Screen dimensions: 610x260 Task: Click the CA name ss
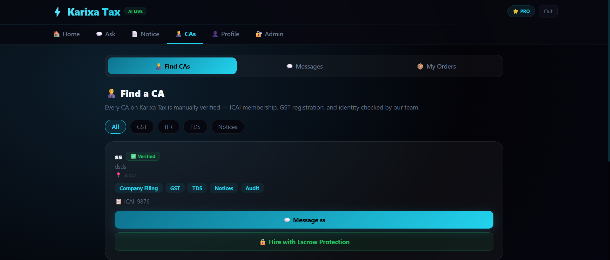point(118,157)
